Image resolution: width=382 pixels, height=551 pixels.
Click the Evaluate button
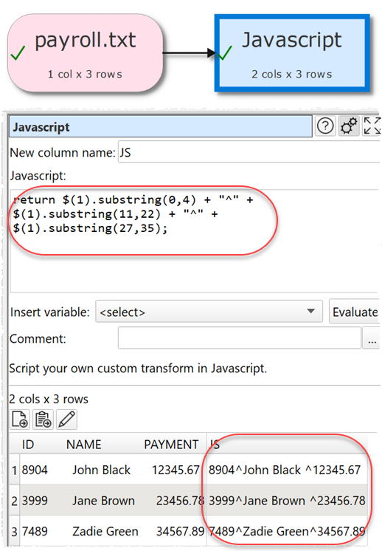(355, 312)
